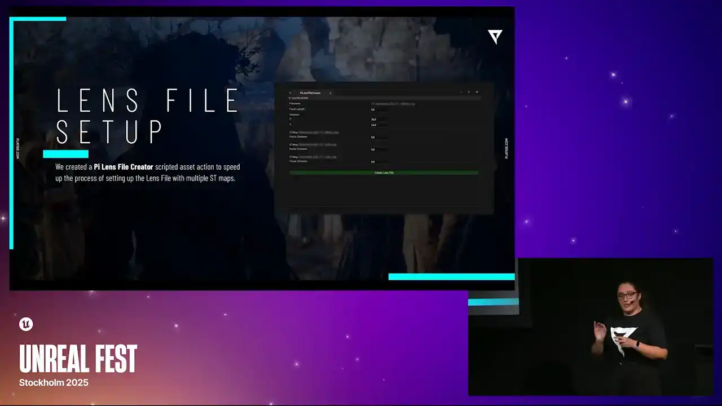Image resolution: width=722 pixels, height=406 pixels.
Task: Click the Sensor X value field
Action: [378, 120]
